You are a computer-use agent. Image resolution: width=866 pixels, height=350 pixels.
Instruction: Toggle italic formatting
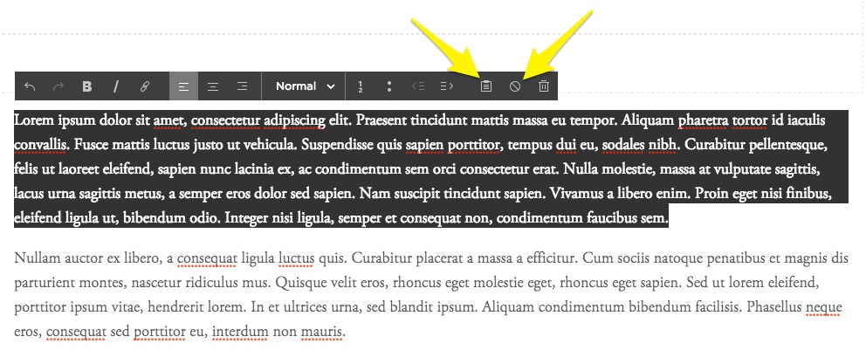(115, 86)
